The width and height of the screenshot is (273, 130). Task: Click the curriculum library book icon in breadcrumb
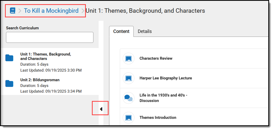click(x=13, y=11)
